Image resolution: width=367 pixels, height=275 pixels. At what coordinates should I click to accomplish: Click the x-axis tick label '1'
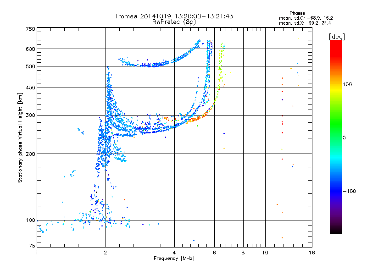(x=37, y=253)
